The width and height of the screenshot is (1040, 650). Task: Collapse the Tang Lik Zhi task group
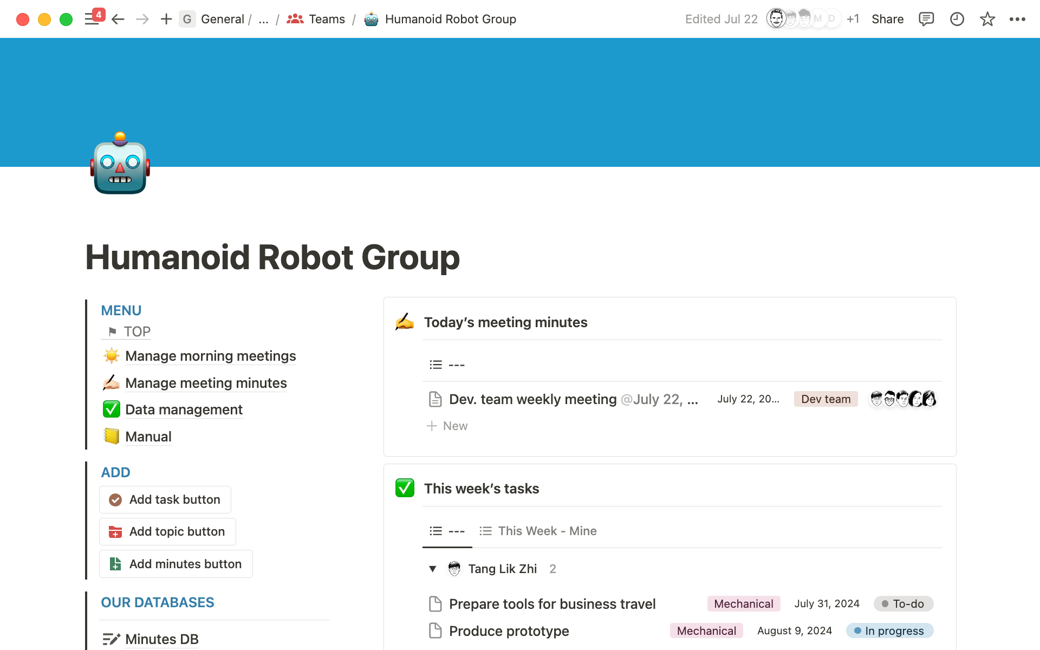[432, 569]
